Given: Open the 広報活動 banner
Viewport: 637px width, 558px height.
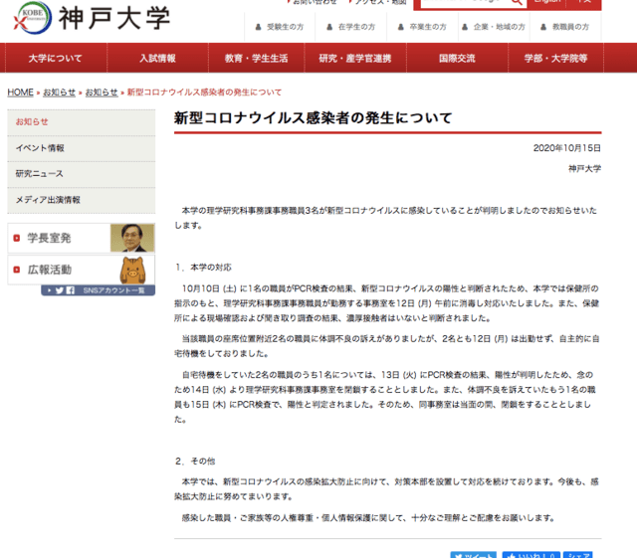Looking at the screenshot, I should [x=82, y=270].
